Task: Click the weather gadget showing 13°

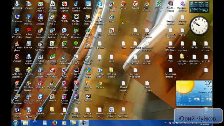Action: point(194,93)
